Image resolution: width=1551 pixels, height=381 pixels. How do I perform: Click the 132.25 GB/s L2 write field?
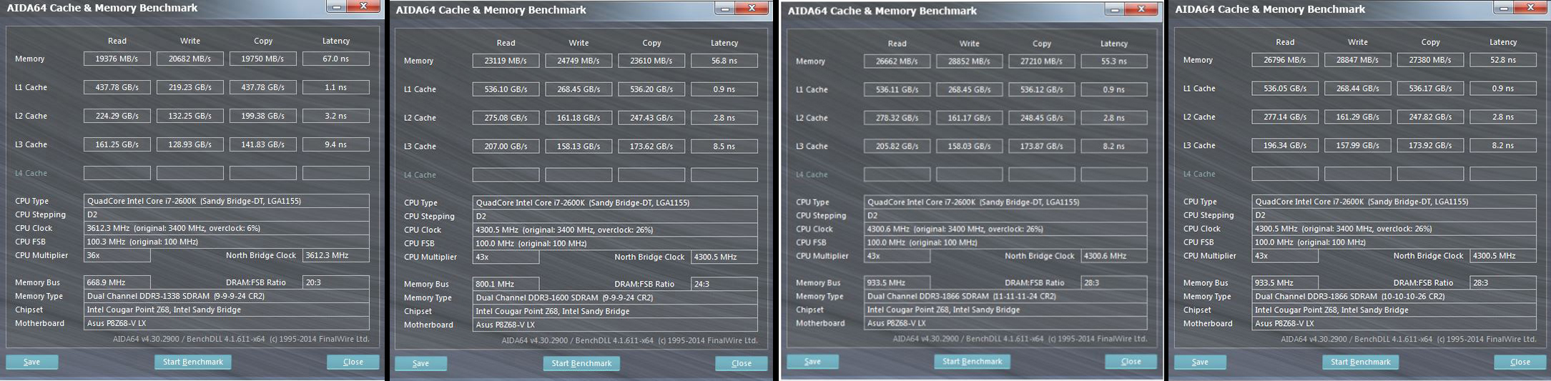tap(190, 116)
